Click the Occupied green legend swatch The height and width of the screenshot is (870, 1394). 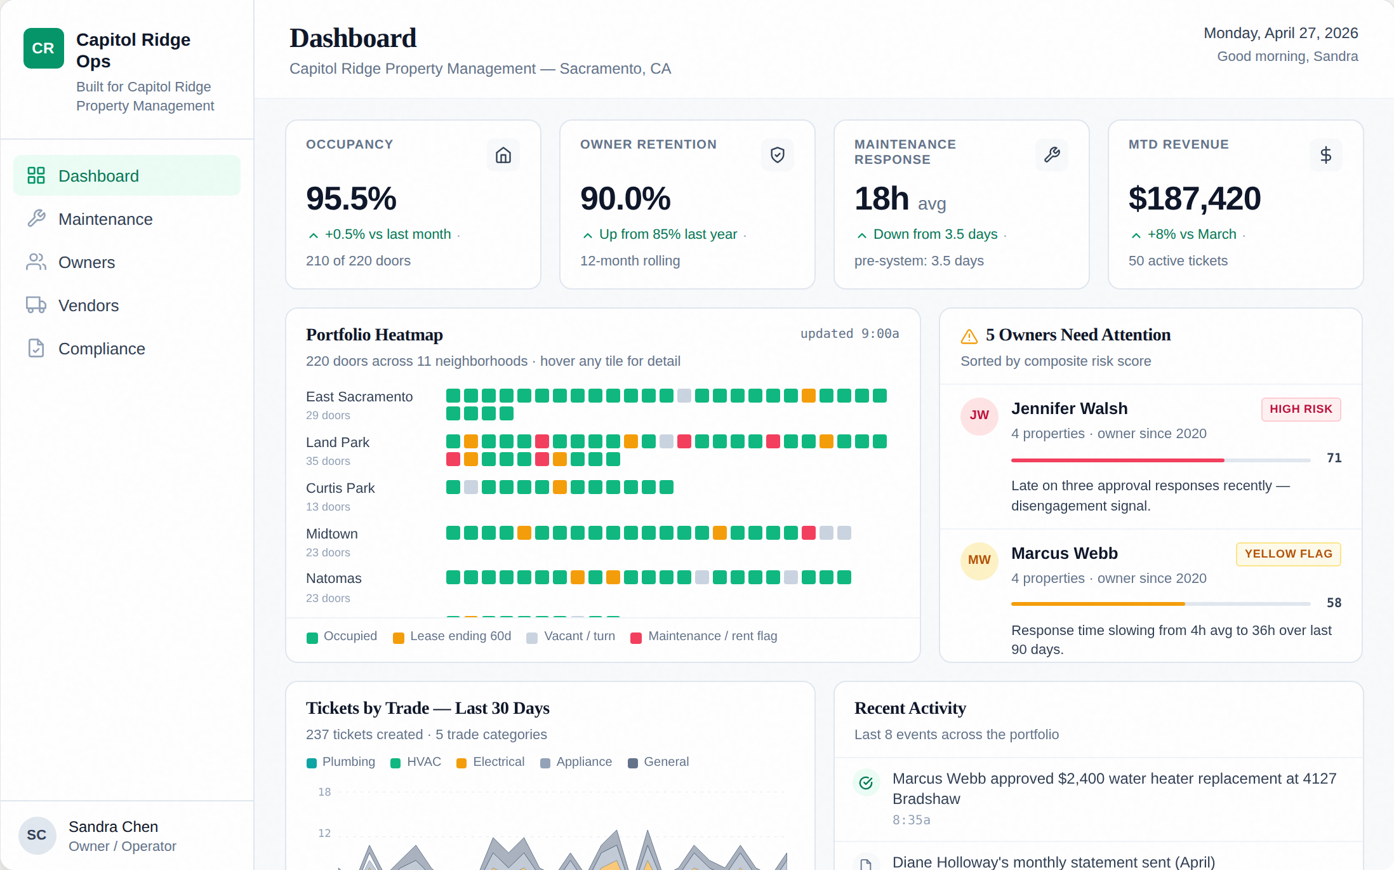point(312,636)
